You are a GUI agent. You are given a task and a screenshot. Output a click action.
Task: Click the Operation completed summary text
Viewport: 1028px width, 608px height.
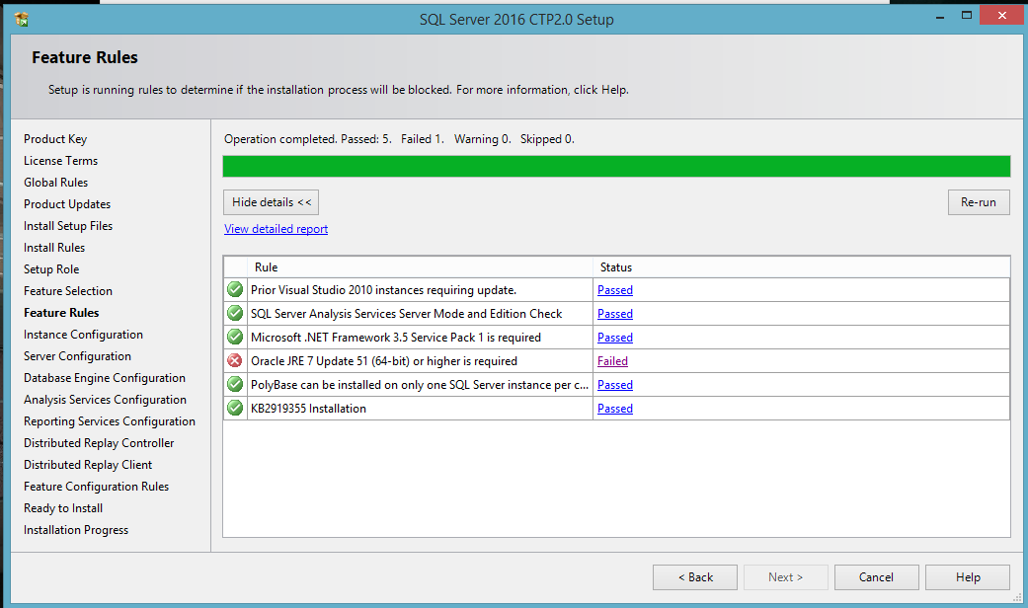[x=399, y=139]
